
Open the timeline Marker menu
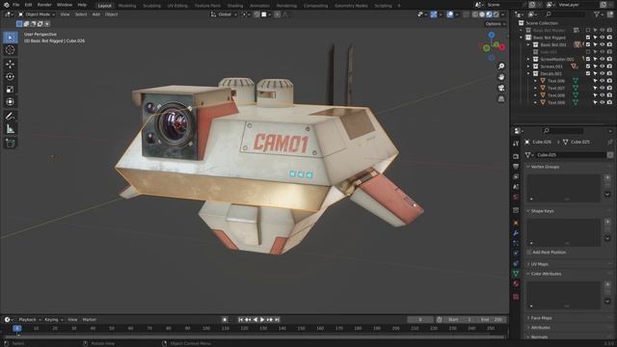click(x=90, y=320)
